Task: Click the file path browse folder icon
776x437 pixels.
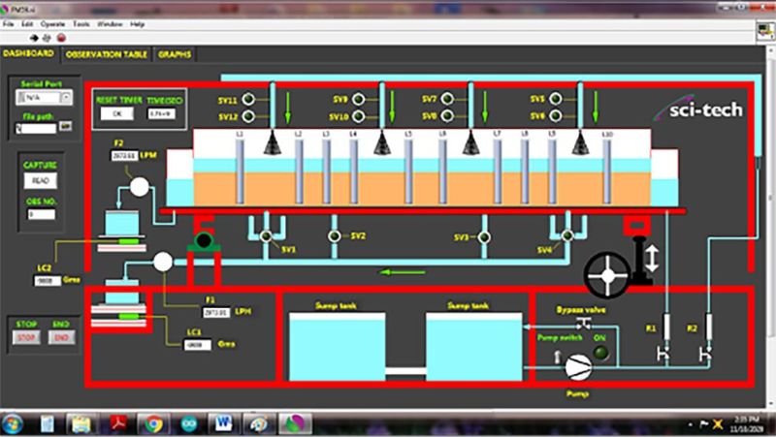Action: 66,128
